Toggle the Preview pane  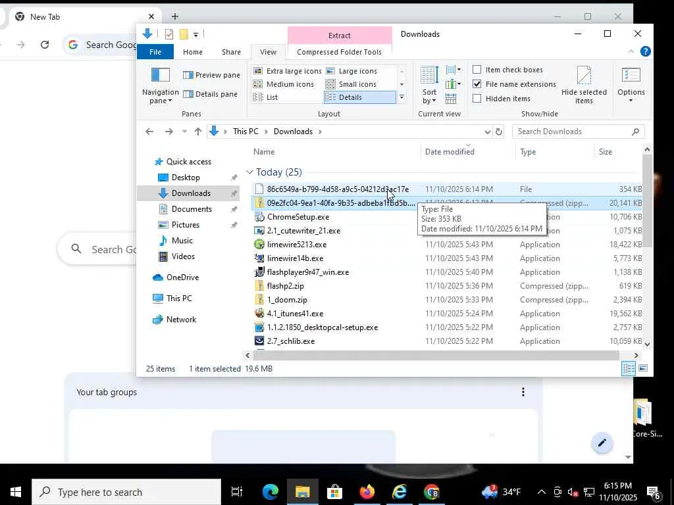(x=211, y=75)
